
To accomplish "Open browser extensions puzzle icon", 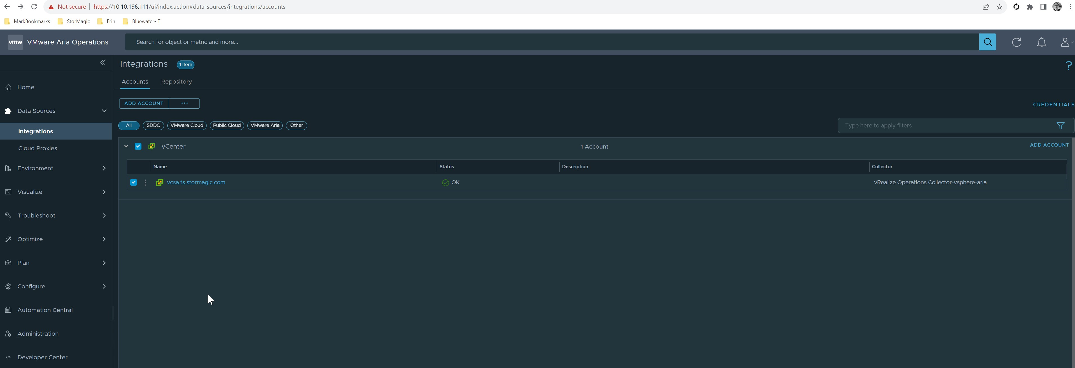I will 1030,7.
